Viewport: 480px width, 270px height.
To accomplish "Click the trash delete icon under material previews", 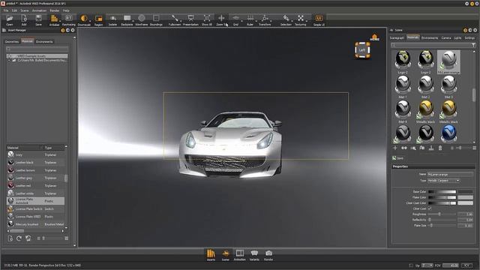I will tap(440, 148).
